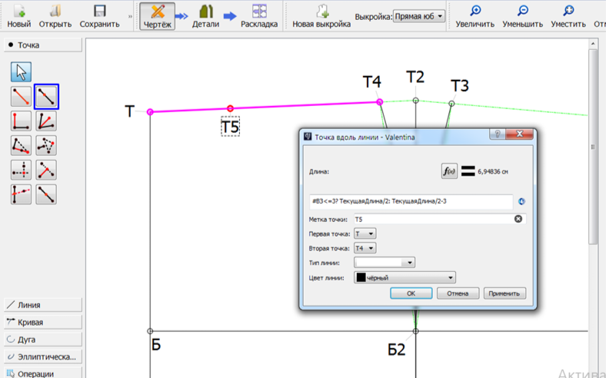Click the dialog title Точка вдоль линии - Valentina
Viewport: 606px width, 378px height.
pos(365,137)
